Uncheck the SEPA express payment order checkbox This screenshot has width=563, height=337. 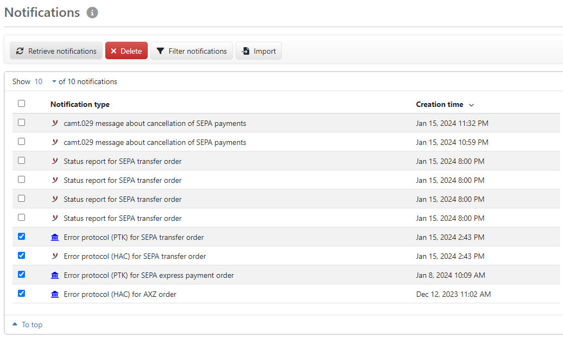click(21, 275)
